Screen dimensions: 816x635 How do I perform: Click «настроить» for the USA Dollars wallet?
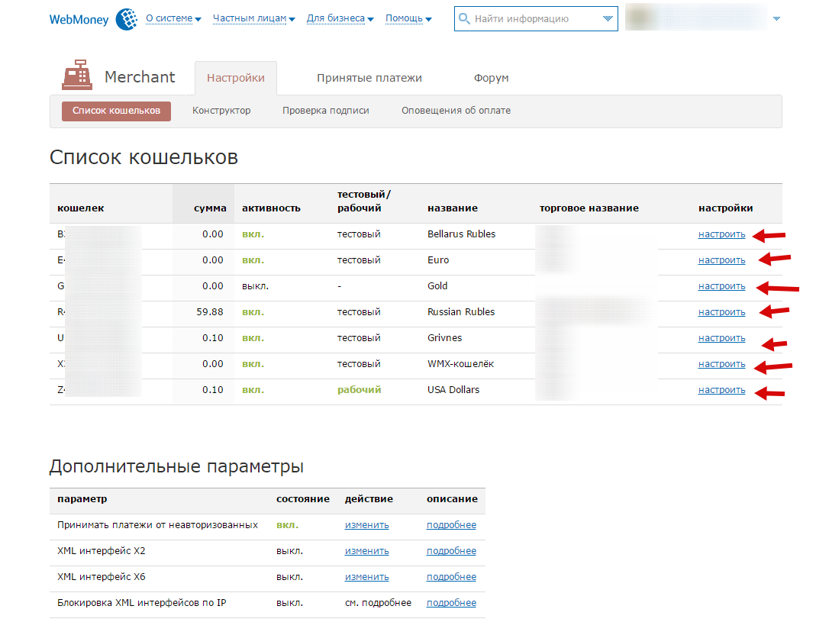click(x=721, y=390)
